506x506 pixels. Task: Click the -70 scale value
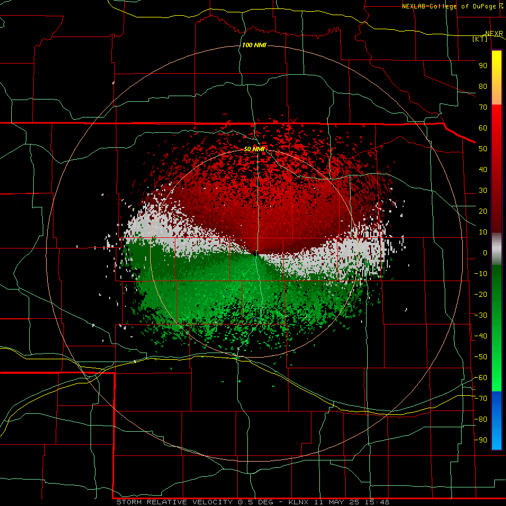(481, 399)
